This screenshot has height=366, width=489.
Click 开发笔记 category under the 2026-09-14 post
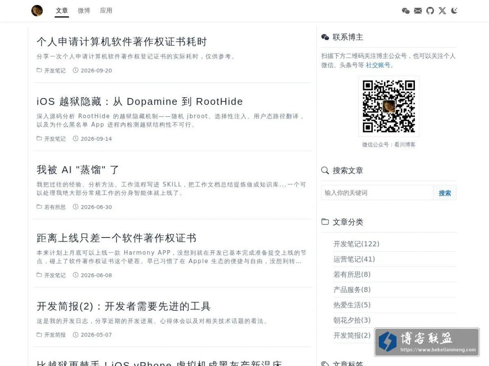(x=55, y=139)
